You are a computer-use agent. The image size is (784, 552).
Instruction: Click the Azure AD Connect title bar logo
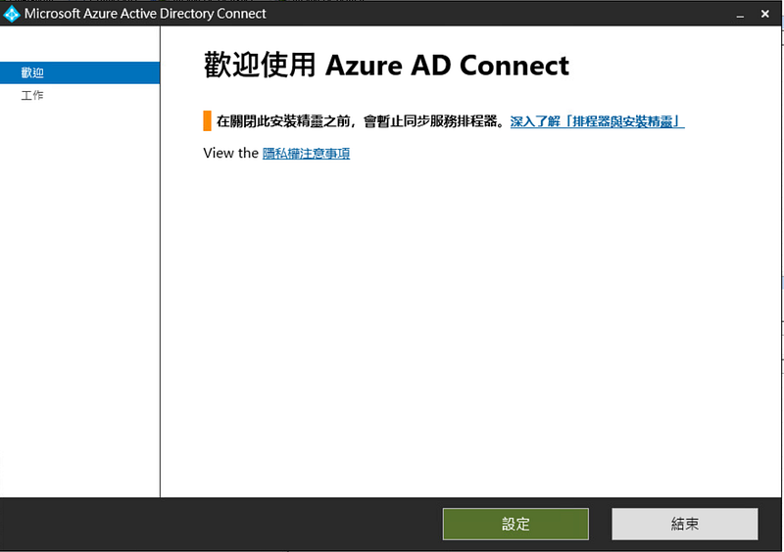pos(12,14)
